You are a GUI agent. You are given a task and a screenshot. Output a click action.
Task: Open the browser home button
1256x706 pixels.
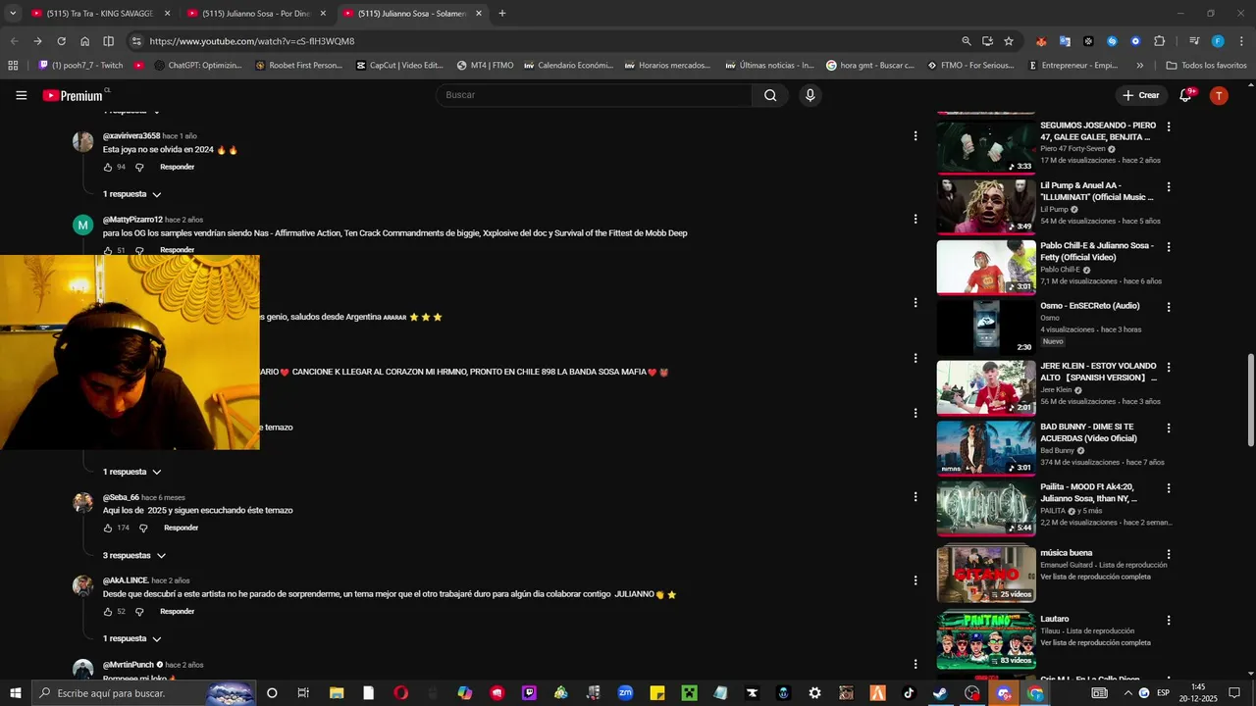point(84,41)
